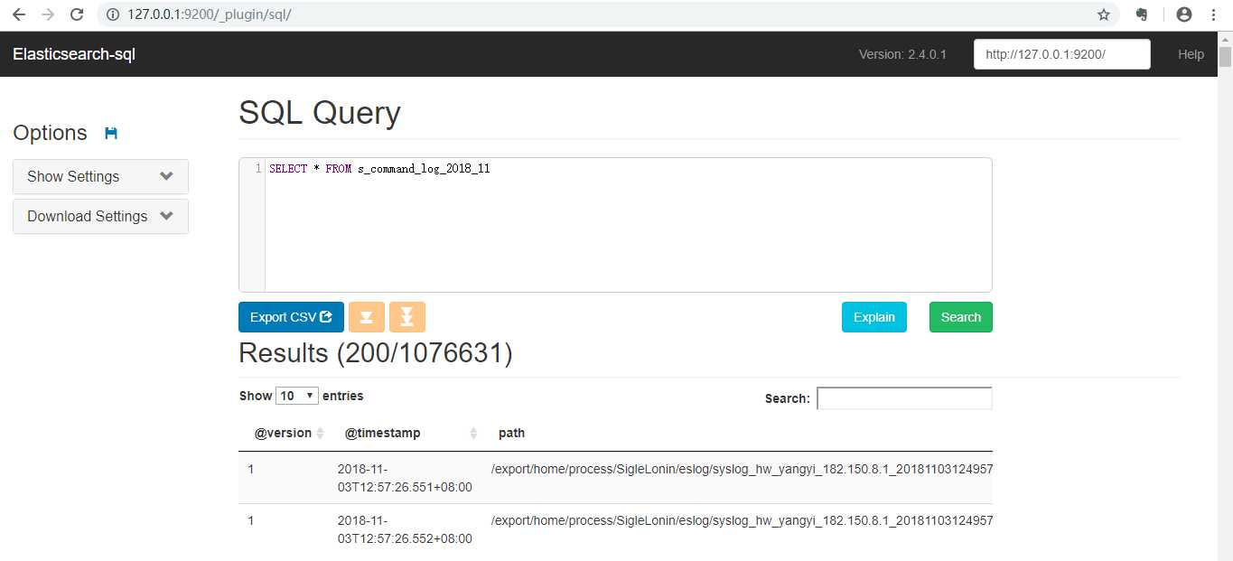
Task: Focus the Elasticsearch host URL field
Action: pos(1061,54)
